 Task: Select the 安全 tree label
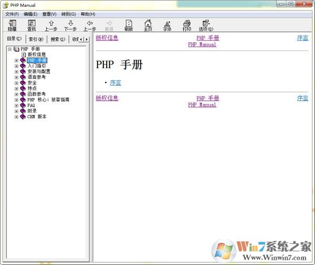(x=32, y=82)
